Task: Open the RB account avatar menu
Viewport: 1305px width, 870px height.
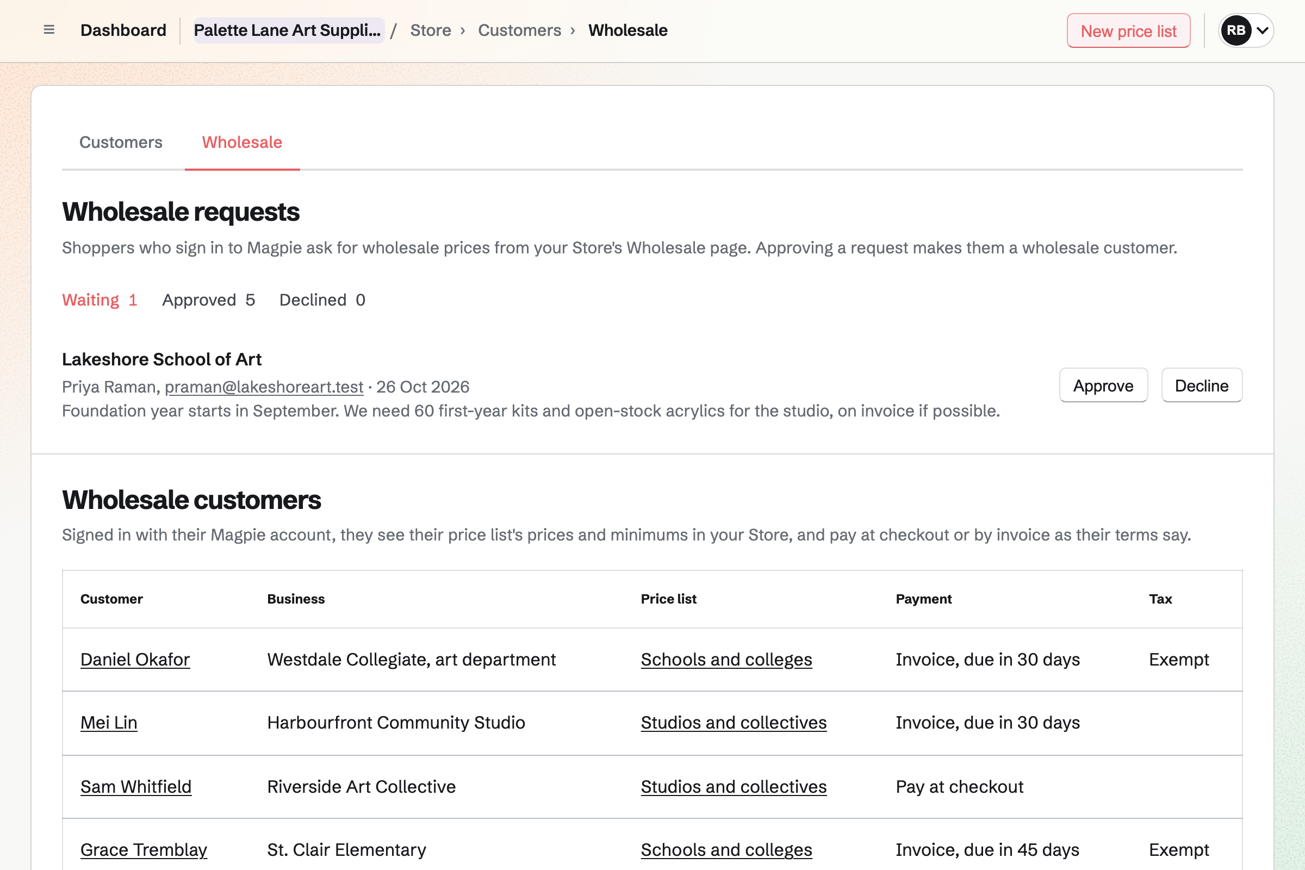Action: coord(1246,30)
